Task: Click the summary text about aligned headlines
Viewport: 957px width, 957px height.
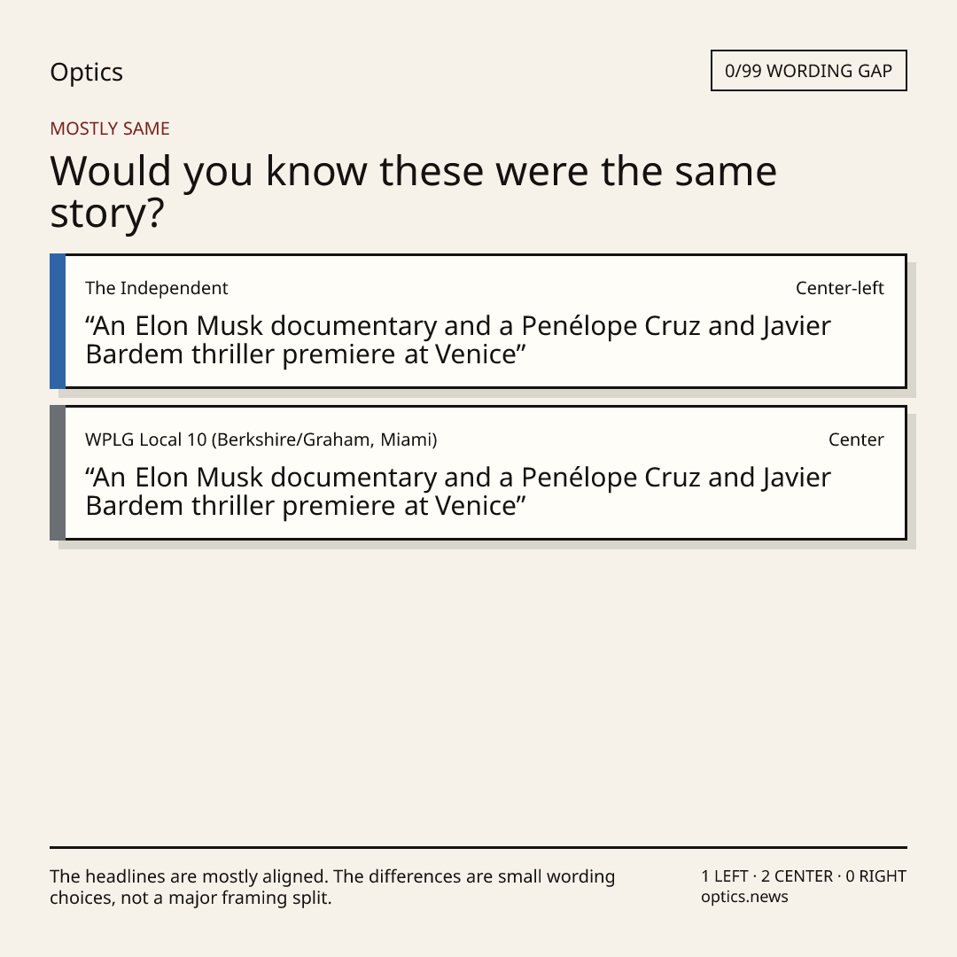Action: [x=332, y=887]
